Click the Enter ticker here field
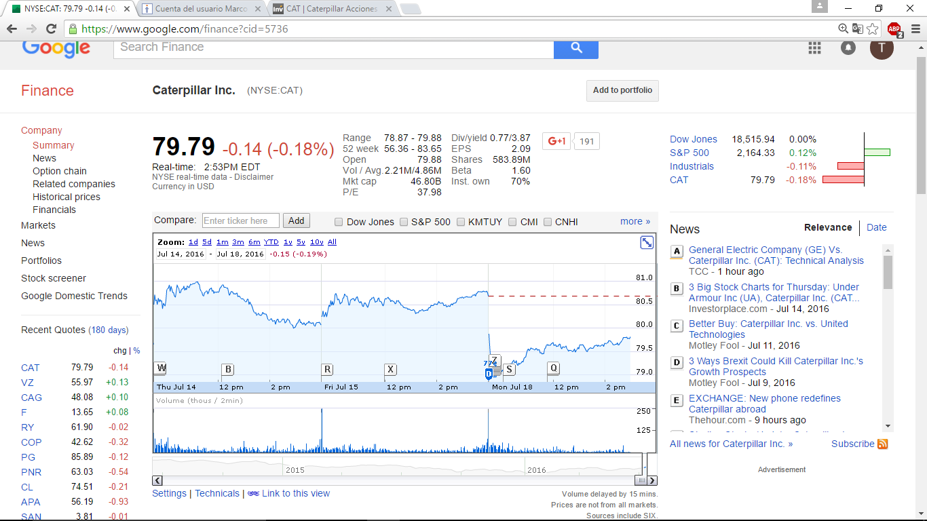Screen dimensions: 927x521 241,220
